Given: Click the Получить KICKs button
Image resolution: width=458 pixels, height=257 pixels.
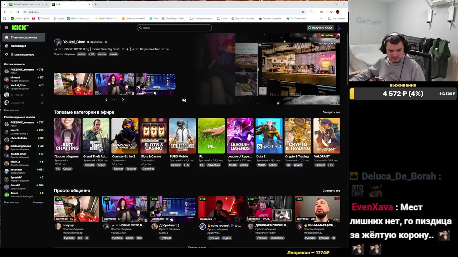Looking at the screenshot, I should pyautogui.click(x=320, y=27).
